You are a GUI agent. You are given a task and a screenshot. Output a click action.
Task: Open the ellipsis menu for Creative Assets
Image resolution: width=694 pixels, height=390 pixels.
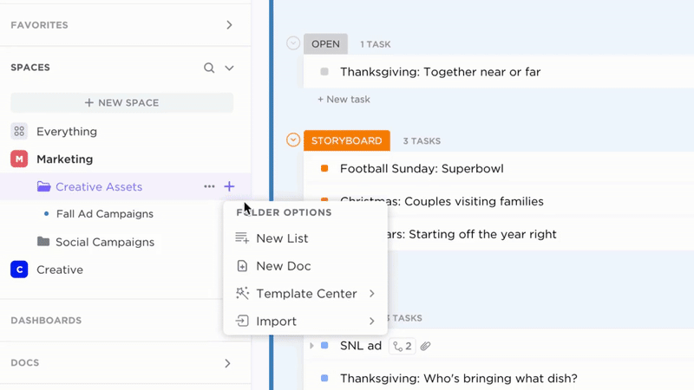click(x=209, y=186)
